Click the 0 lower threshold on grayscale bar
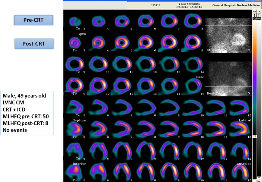This screenshot has width=262, height=182. [259, 177]
